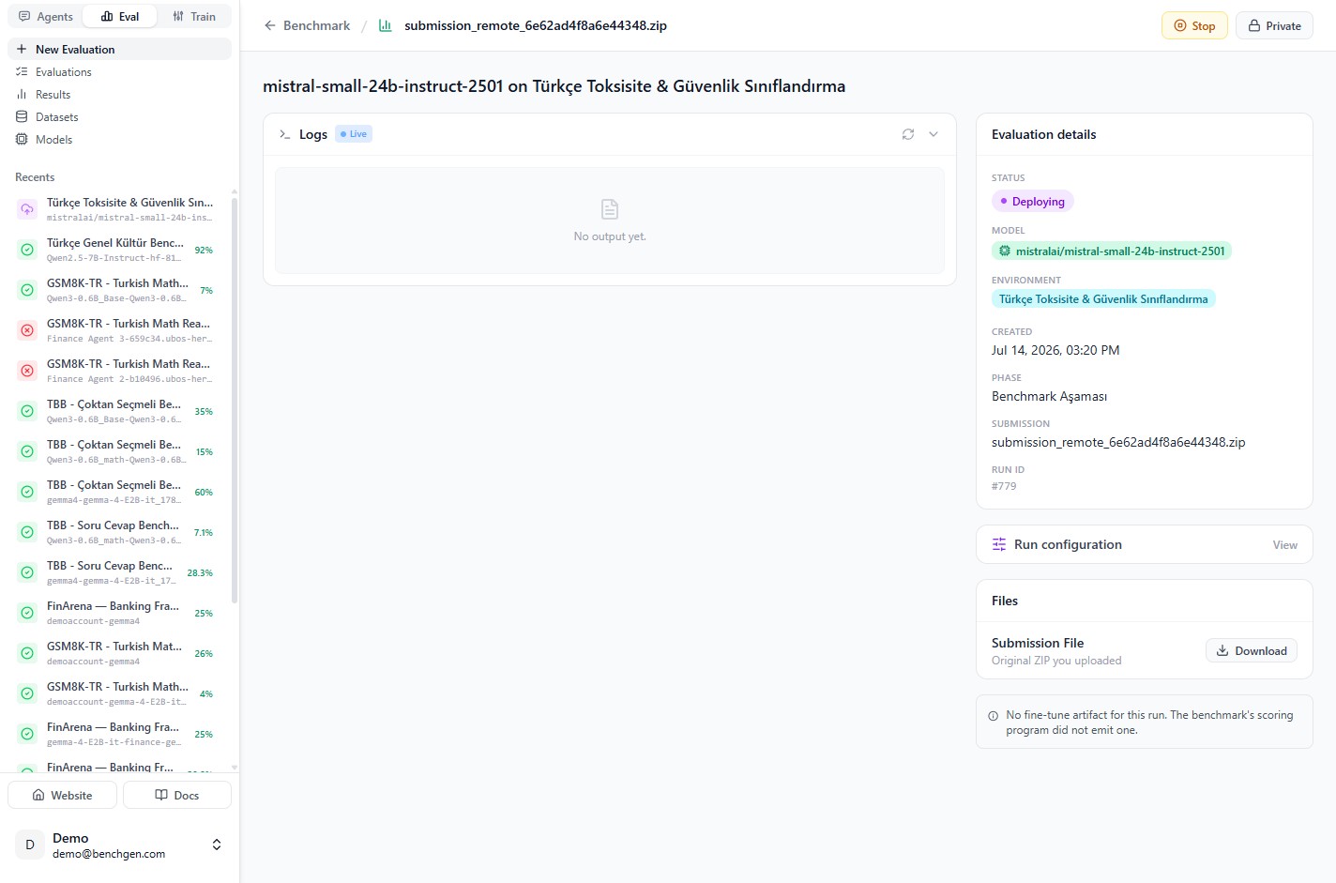
Task: Open recent Türkçe Toksisite & Güvenlik run
Action: 121,209
